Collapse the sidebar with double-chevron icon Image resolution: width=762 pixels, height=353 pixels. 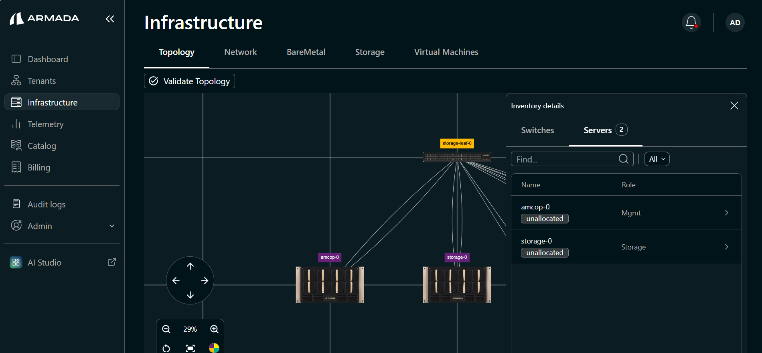click(x=110, y=19)
